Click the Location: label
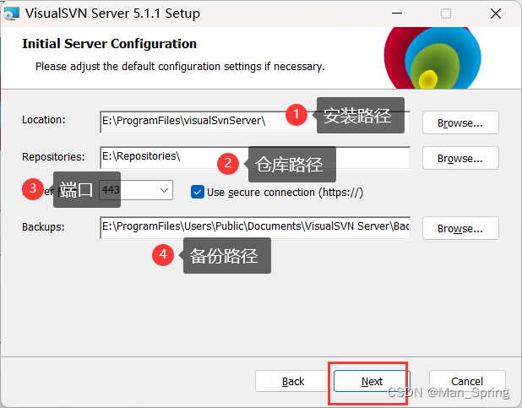Screen dimensions: 522x408 (44, 120)
